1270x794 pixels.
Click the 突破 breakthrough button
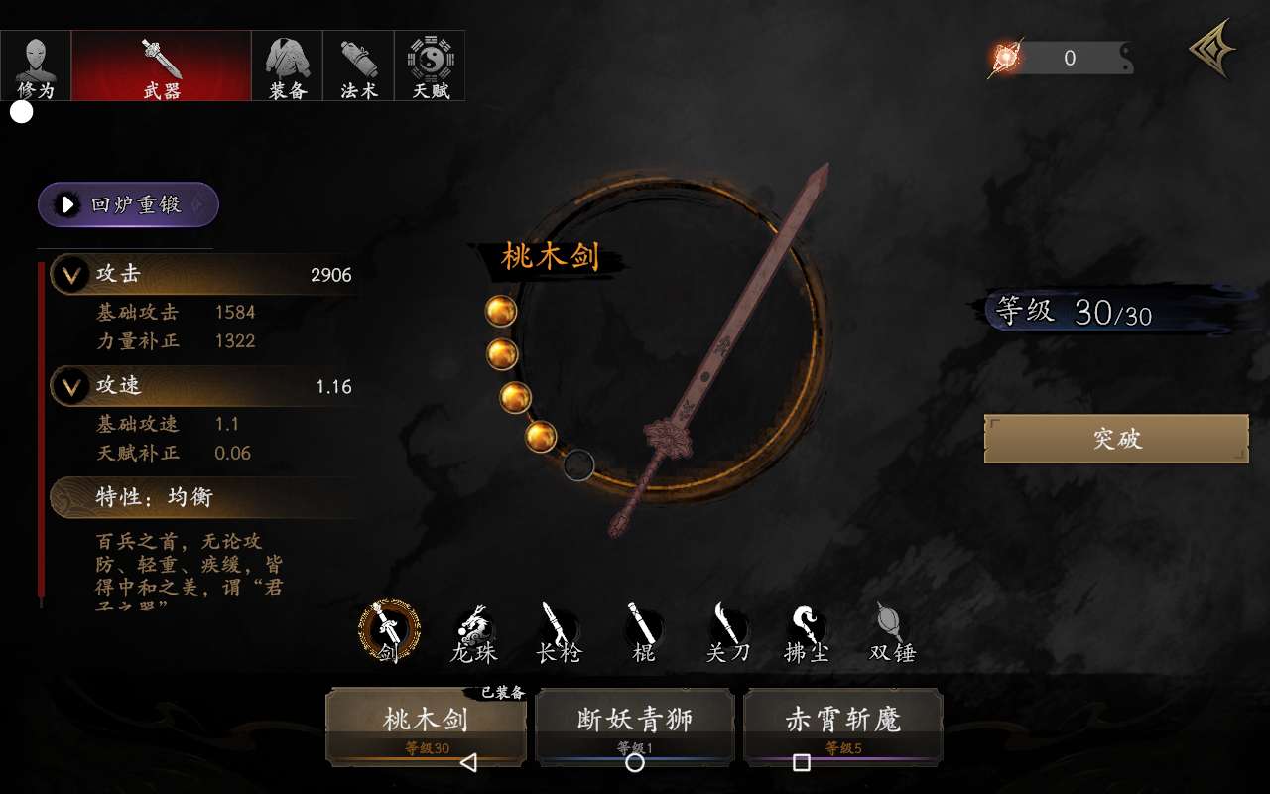[1116, 439]
